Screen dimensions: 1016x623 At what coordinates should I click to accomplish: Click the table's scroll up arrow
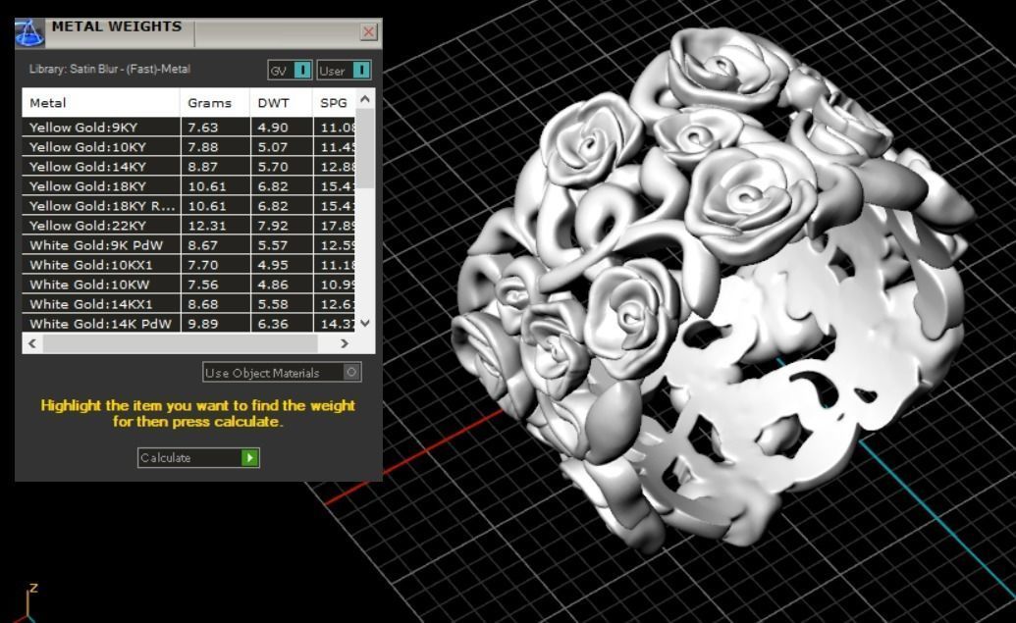coord(365,99)
